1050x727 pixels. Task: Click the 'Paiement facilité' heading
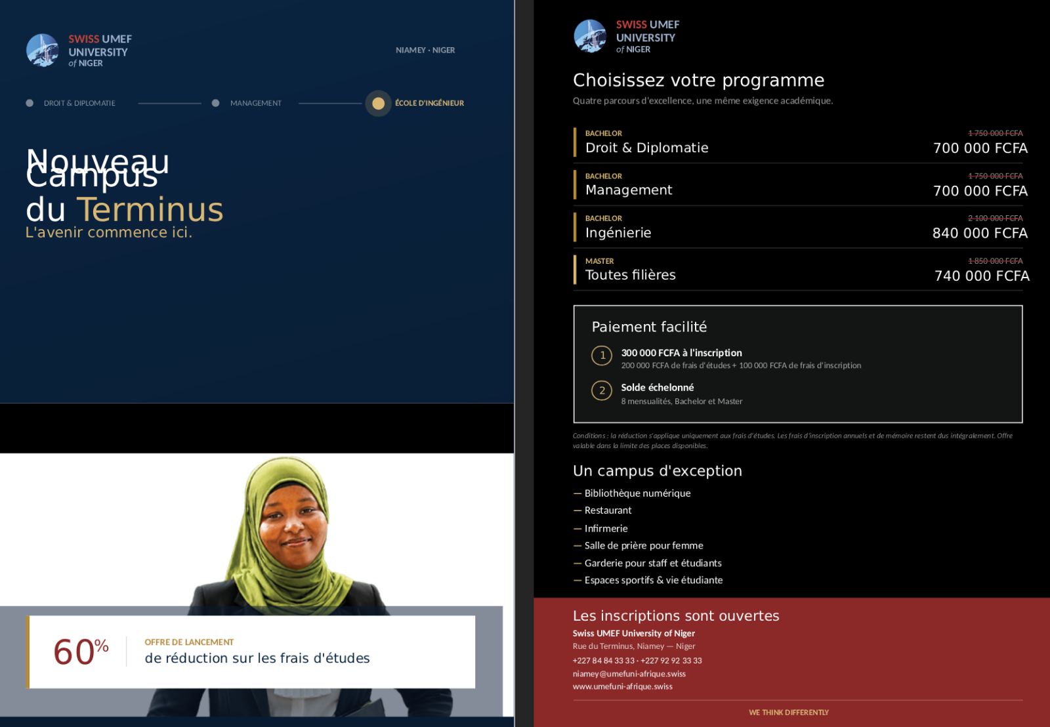[650, 327]
